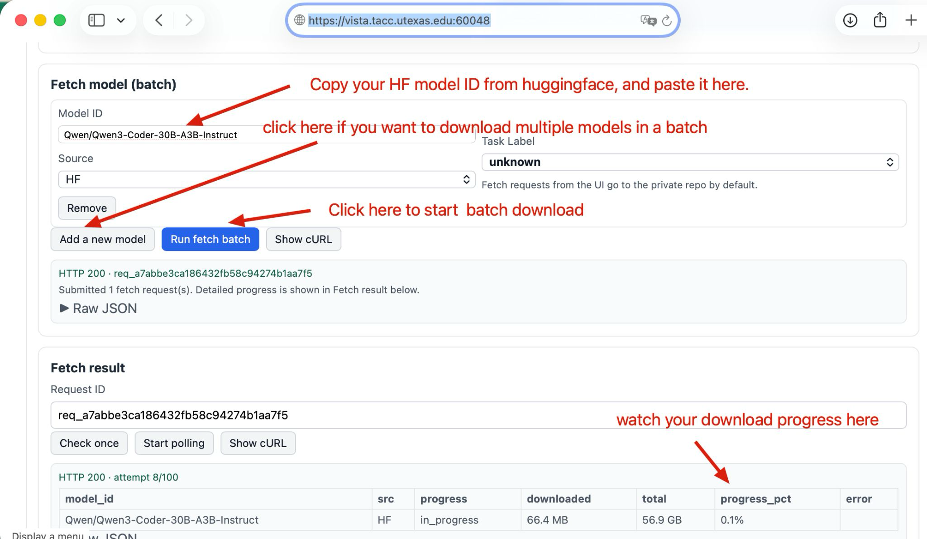Click Start polling button

point(174,443)
